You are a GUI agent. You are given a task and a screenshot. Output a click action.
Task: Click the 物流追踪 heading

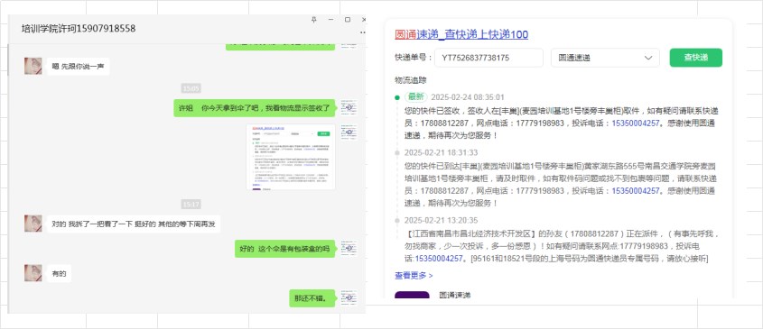(x=410, y=80)
